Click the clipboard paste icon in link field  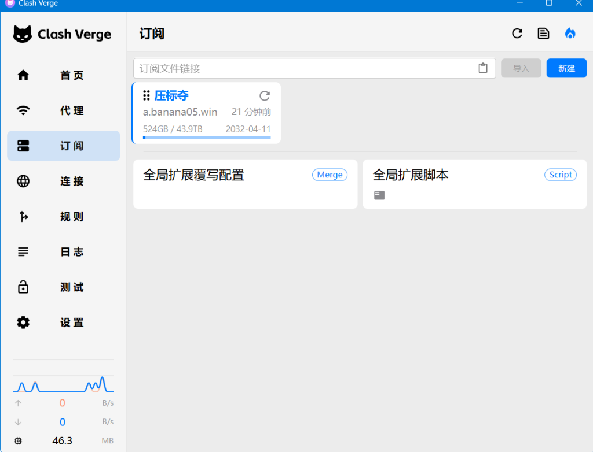[x=483, y=68]
